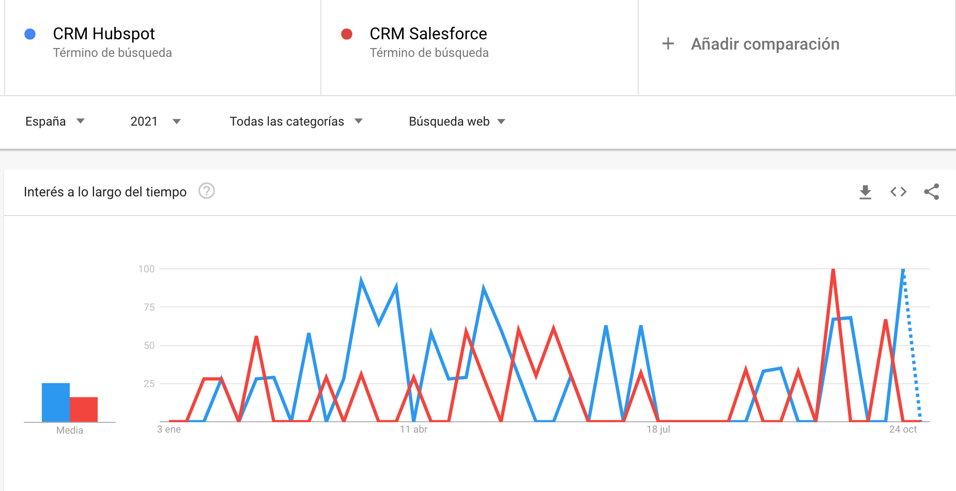Edit the CRM Hubspot search term
Image resolution: width=956 pixels, height=491 pixels.
104,34
